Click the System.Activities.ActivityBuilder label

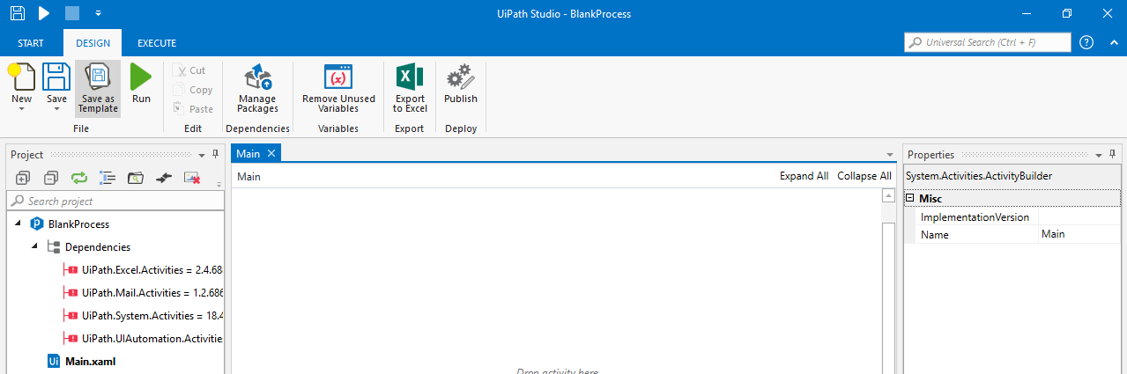point(978,176)
